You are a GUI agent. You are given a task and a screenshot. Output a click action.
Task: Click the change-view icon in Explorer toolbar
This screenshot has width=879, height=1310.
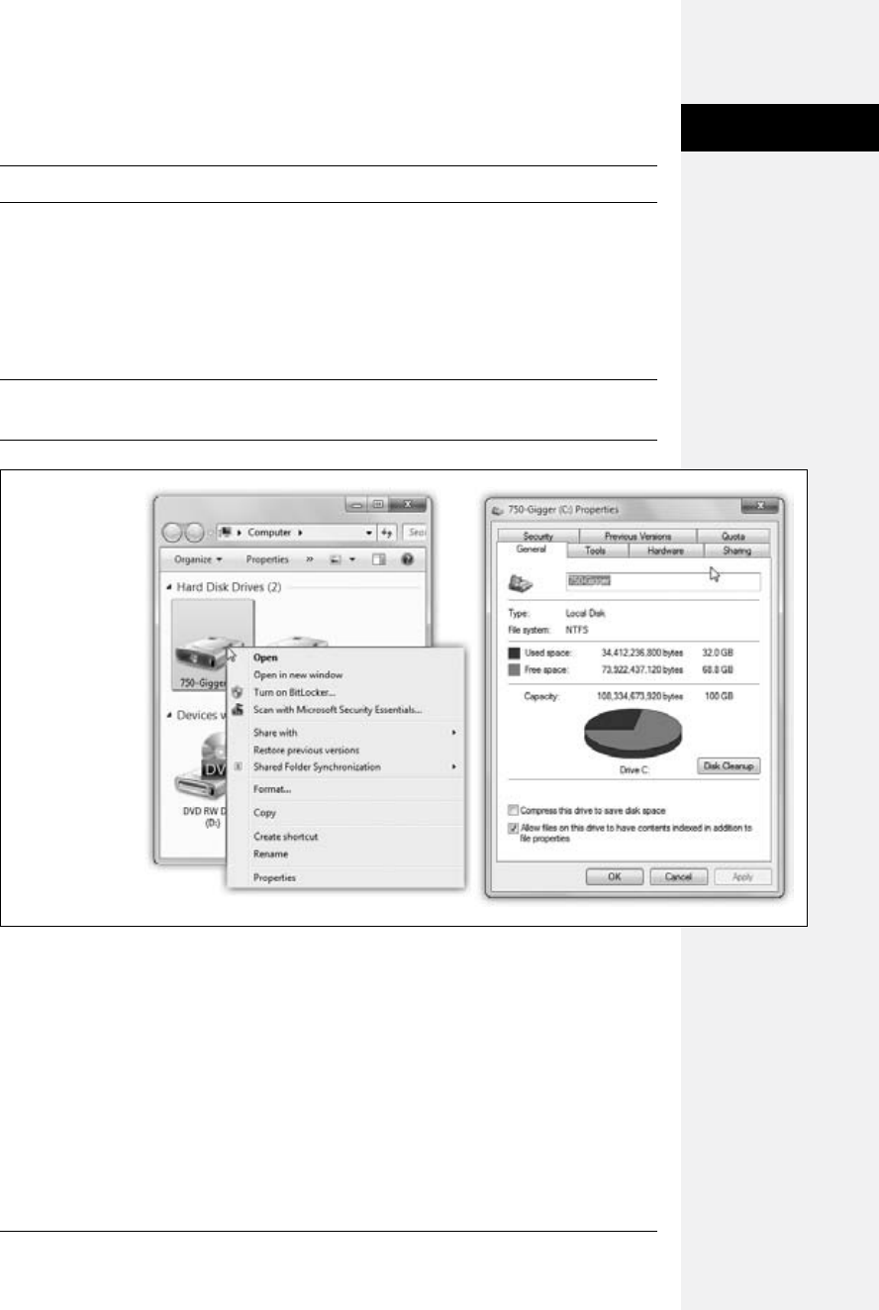click(x=337, y=559)
